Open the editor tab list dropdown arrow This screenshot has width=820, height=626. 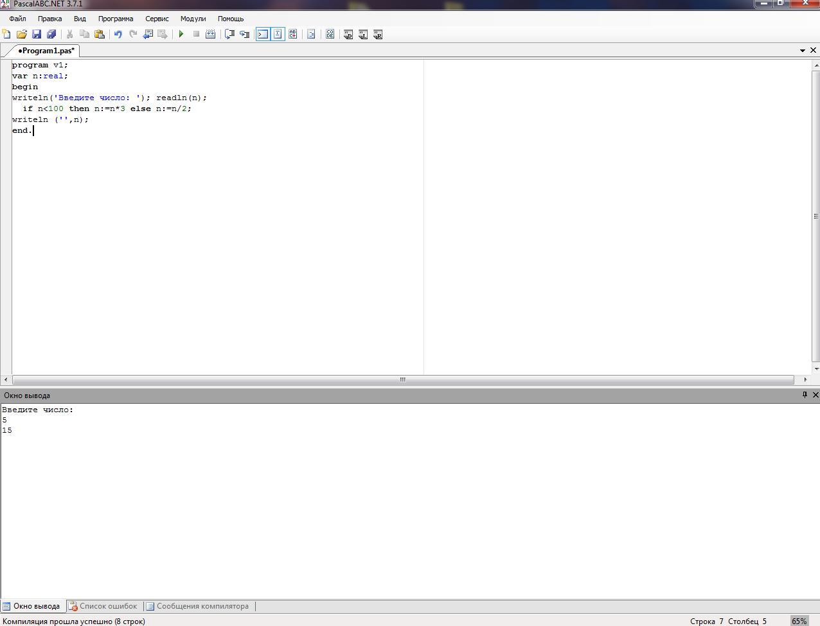click(x=803, y=50)
